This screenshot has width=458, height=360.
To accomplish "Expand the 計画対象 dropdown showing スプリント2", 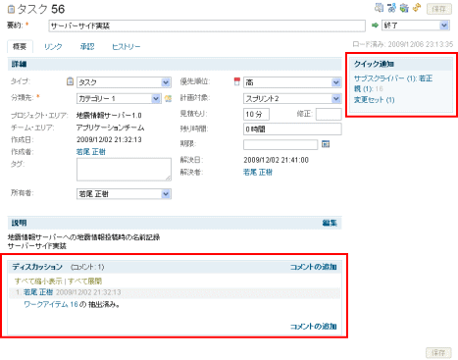I will (292, 98).
